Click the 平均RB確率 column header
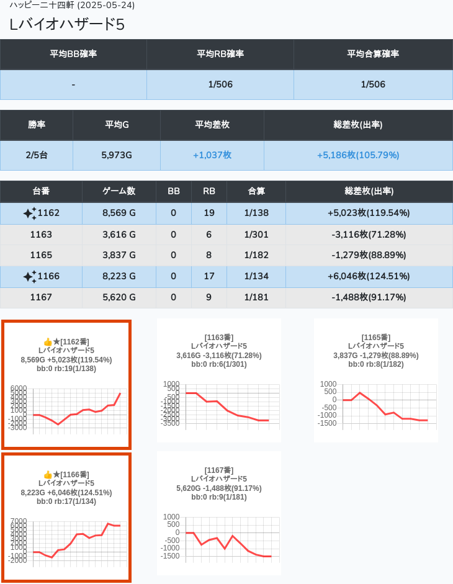Image resolution: width=453 pixels, height=584 pixels. (x=220, y=54)
